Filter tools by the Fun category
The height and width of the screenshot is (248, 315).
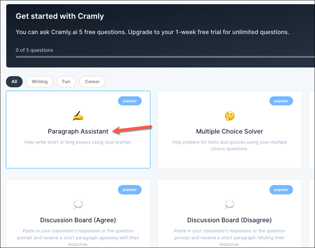click(66, 82)
